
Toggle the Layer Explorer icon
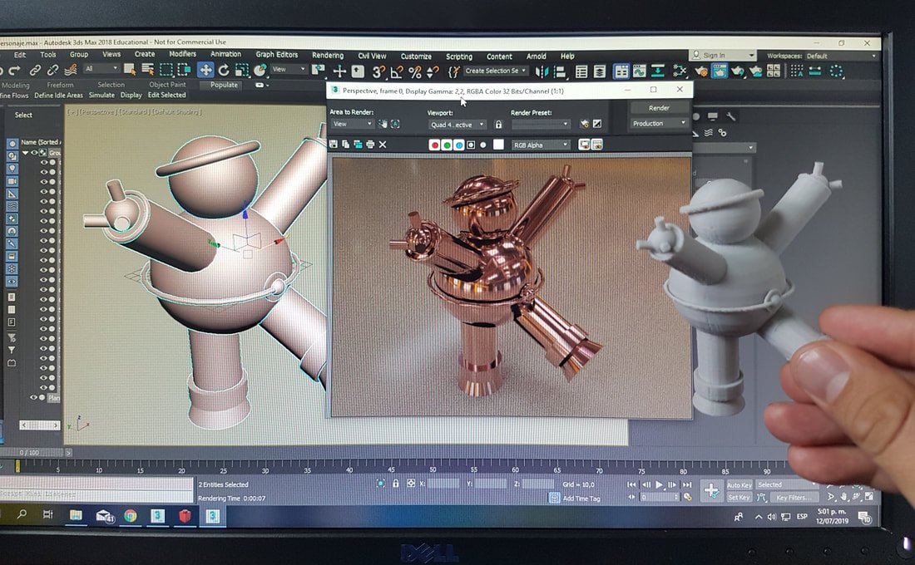click(599, 71)
